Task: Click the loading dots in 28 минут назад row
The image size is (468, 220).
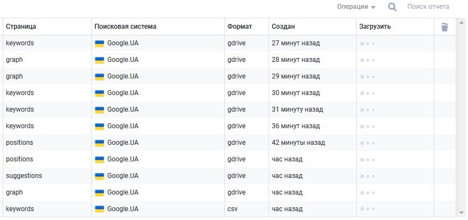Action: click(367, 60)
